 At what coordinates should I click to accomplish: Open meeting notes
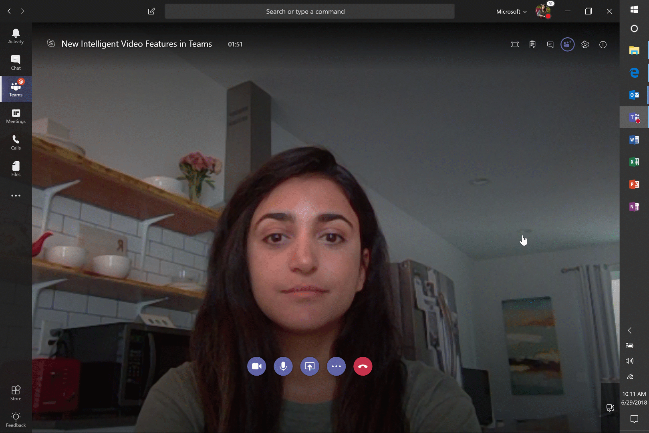[532, 45]
